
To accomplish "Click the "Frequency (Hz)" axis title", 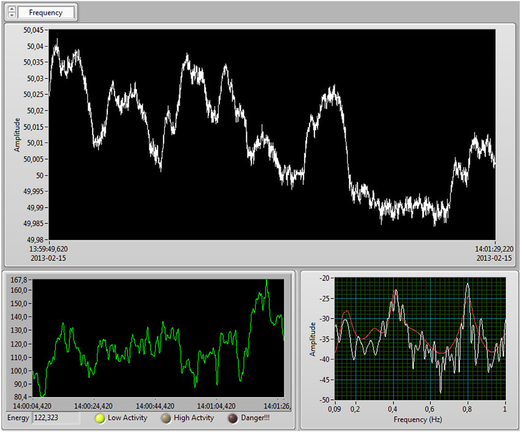I will pyautogui.click(x=418, y=420).
